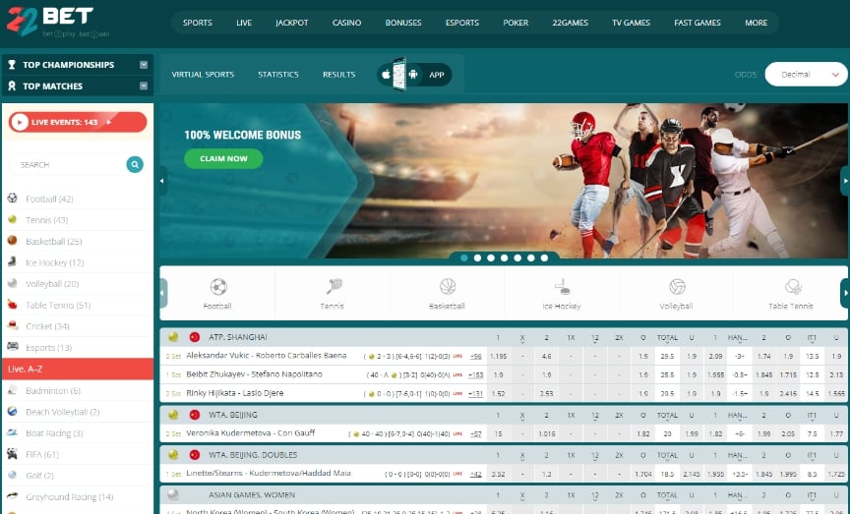Image resolution: width=850 pixels, height=514 pixels.
Task: Open the Live Events: 143 button
Action: pyautogui.click(x=78, y=122)
